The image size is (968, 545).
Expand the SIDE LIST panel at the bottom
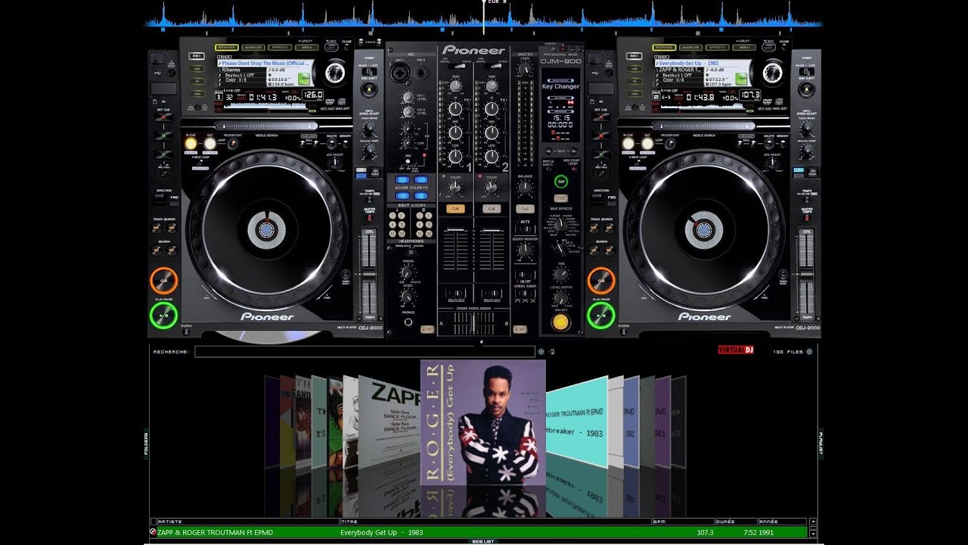pos(482,542)
